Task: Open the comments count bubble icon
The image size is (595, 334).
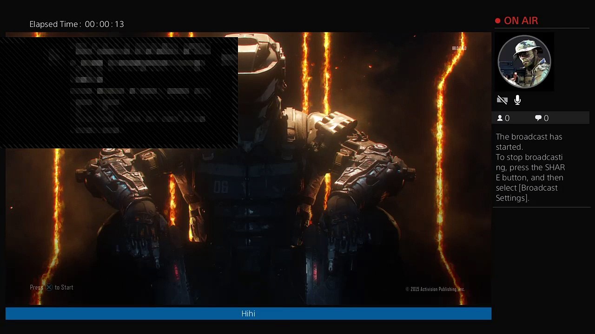Action: pyautogui.click(x=538, y=118)
